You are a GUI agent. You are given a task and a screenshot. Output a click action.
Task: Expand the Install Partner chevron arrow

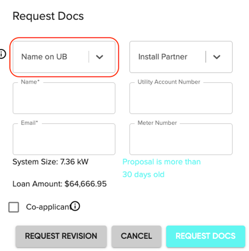216,57
